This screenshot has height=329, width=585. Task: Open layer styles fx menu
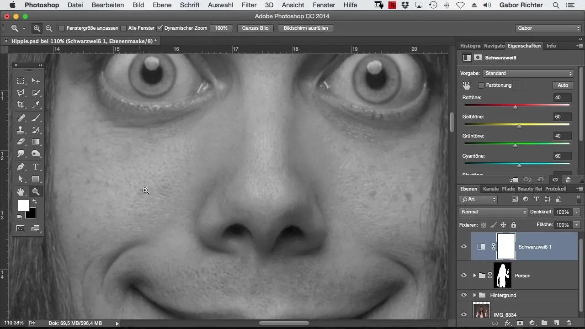click(x=508, y=323)
